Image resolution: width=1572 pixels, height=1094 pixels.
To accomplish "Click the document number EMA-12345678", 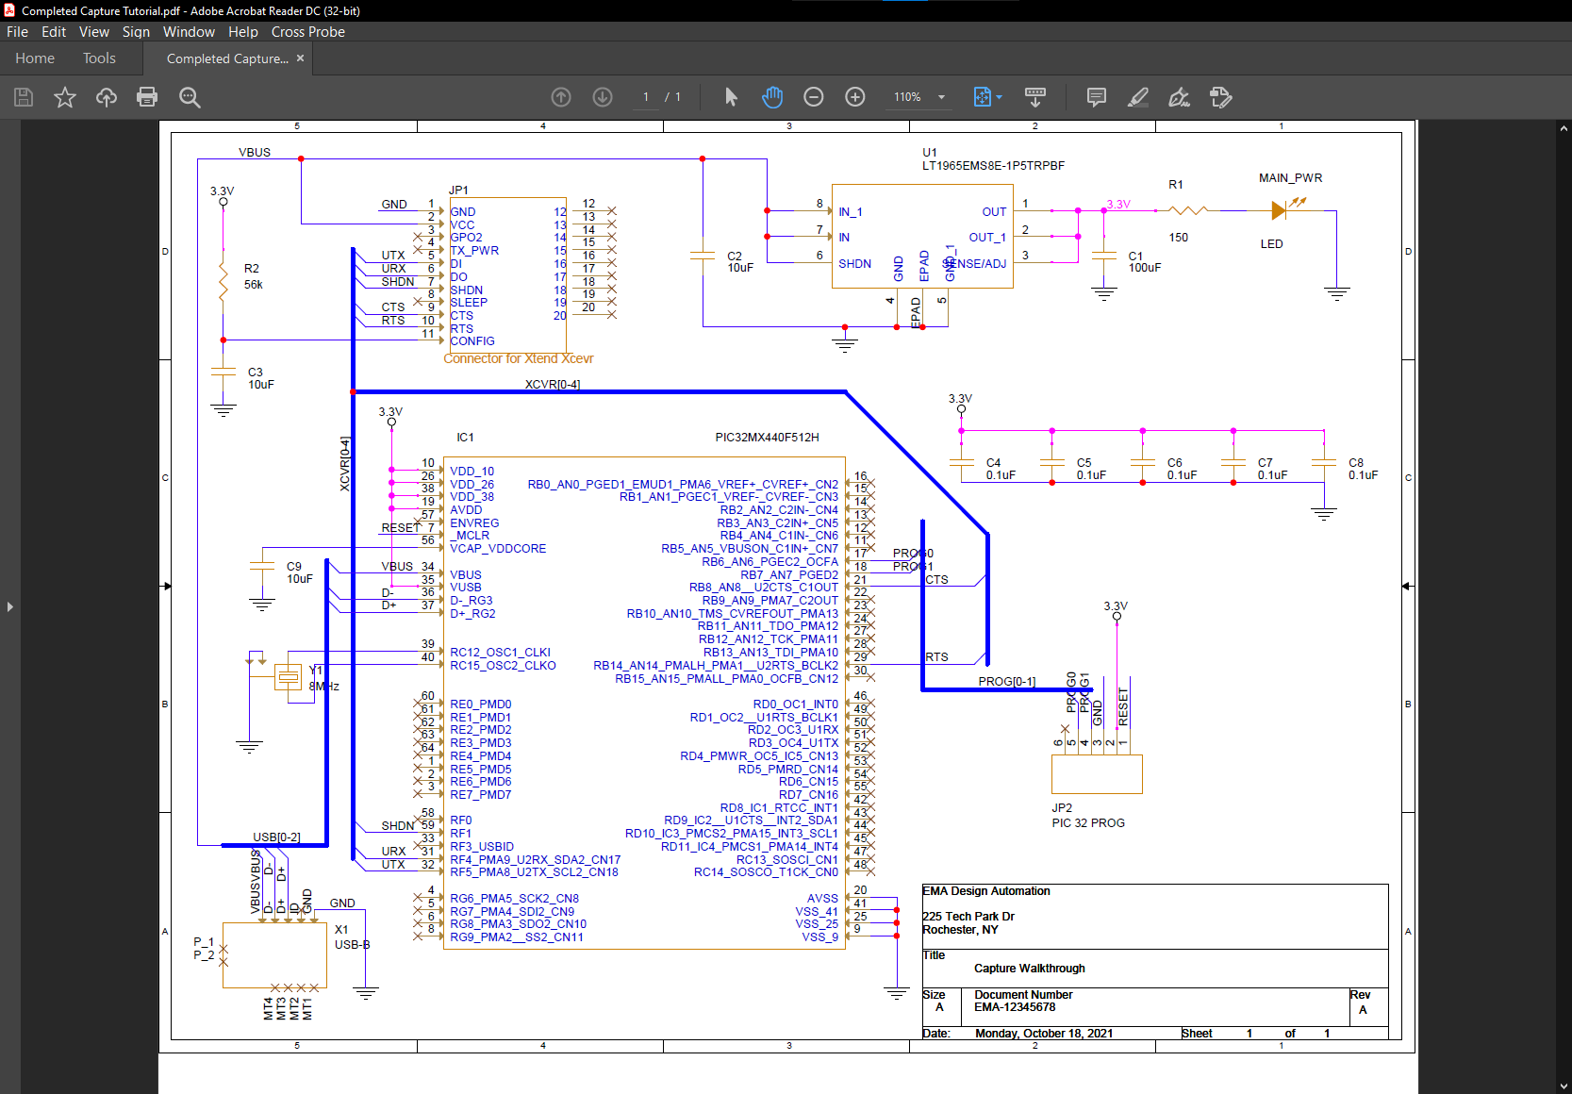I will (1015, 1007).
